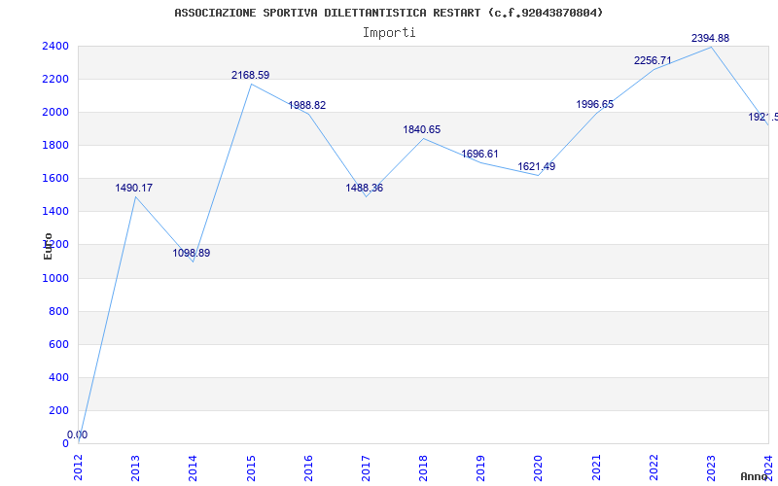The height and width of the screenshot is (486, 778).
Task: Click the 2020 x-axis year label
Action: [x=539, y=468]
